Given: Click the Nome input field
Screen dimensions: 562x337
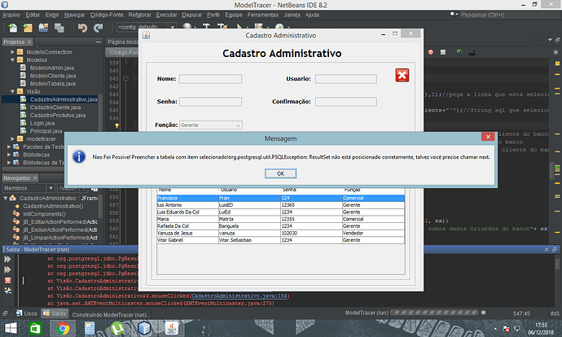Looking at the screenshot, I should [210, 79].
